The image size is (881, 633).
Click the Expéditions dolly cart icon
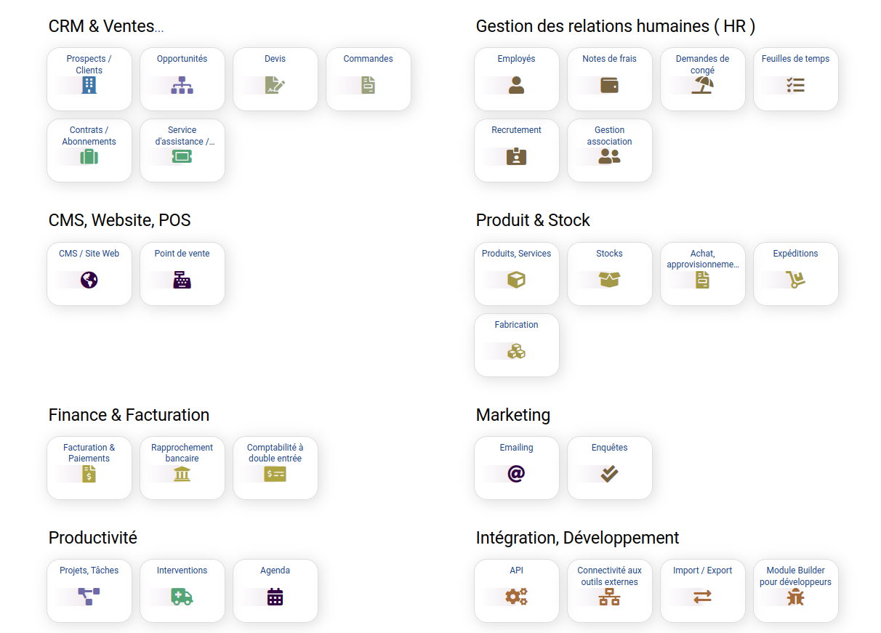pyautogui.click(x=795, y=280)
